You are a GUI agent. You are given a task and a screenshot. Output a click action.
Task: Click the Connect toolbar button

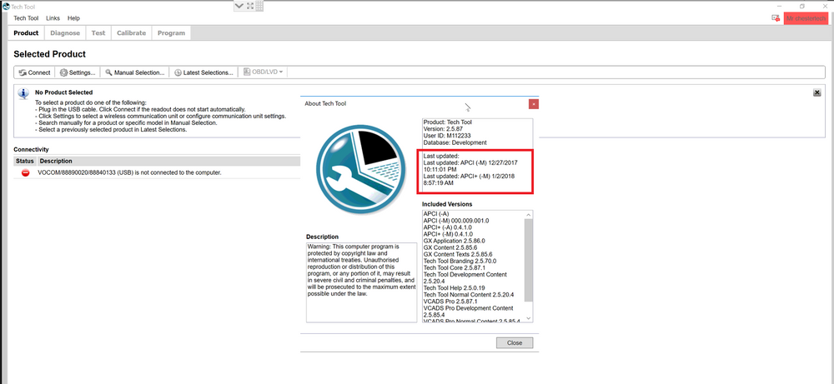click(x=34, y=72)
